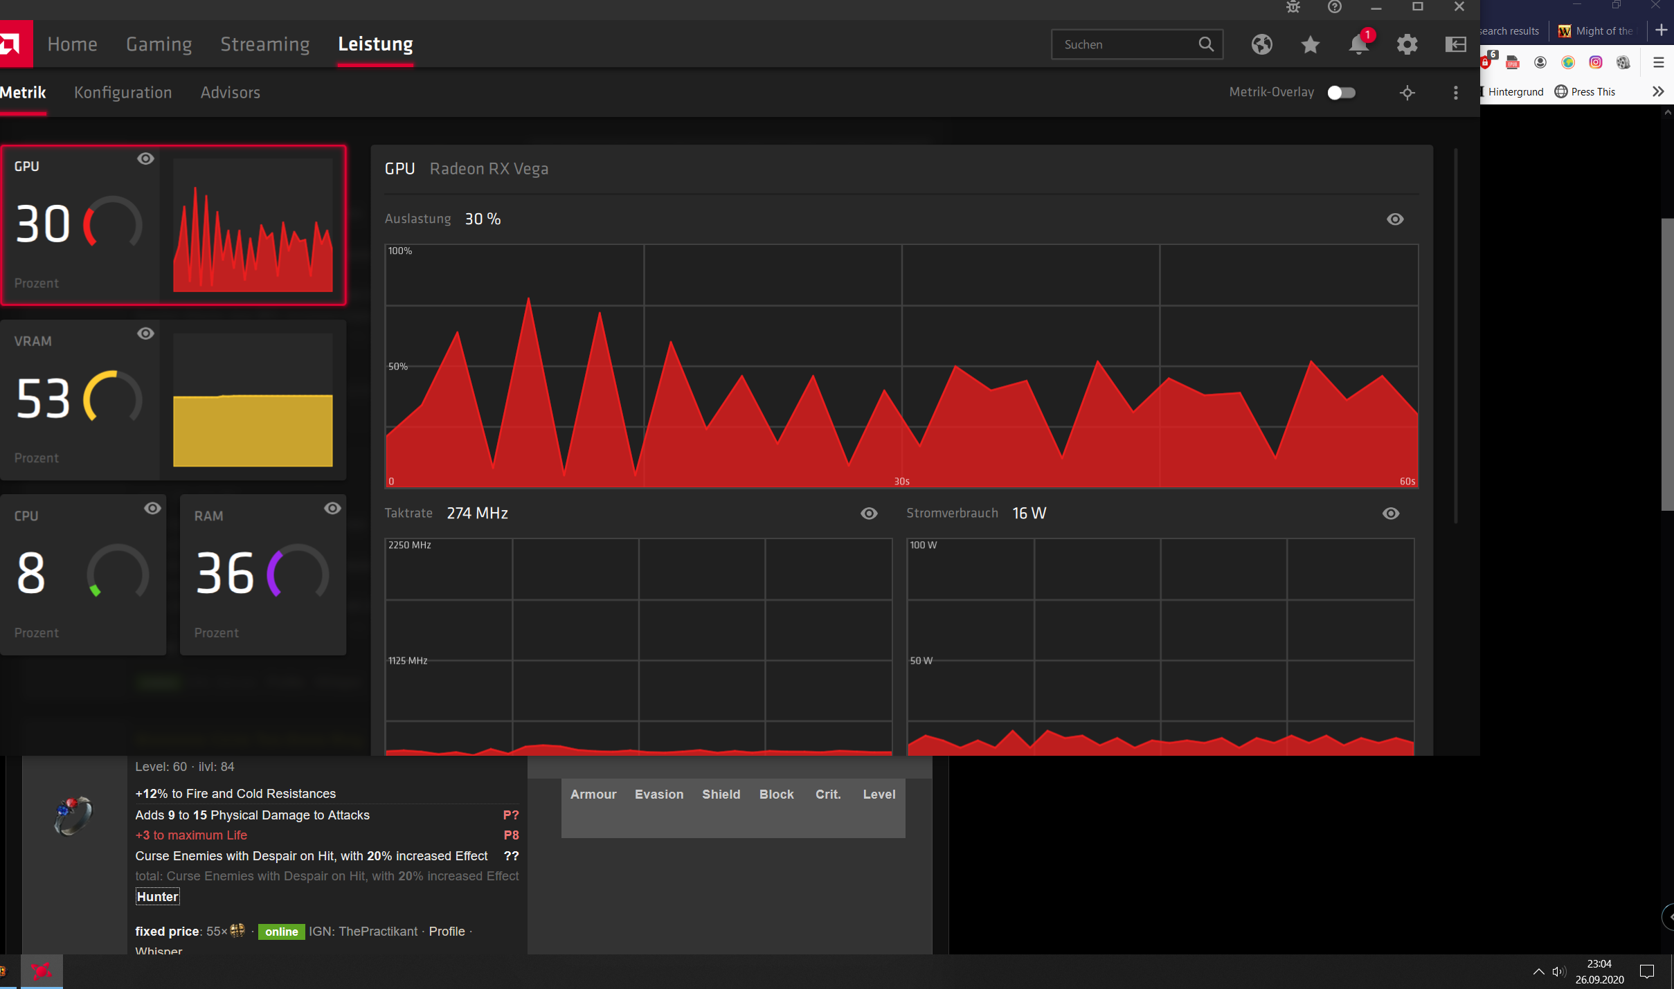
Task: Open the help question mark icon
Action: point(1334,7)
